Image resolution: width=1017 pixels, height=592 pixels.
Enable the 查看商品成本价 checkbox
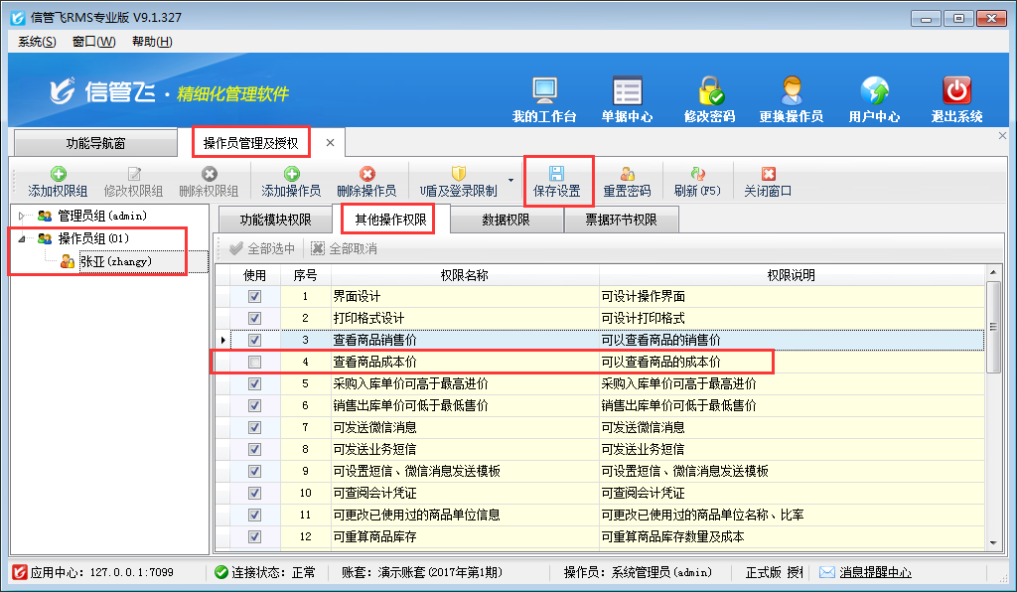tap(255, 362)
